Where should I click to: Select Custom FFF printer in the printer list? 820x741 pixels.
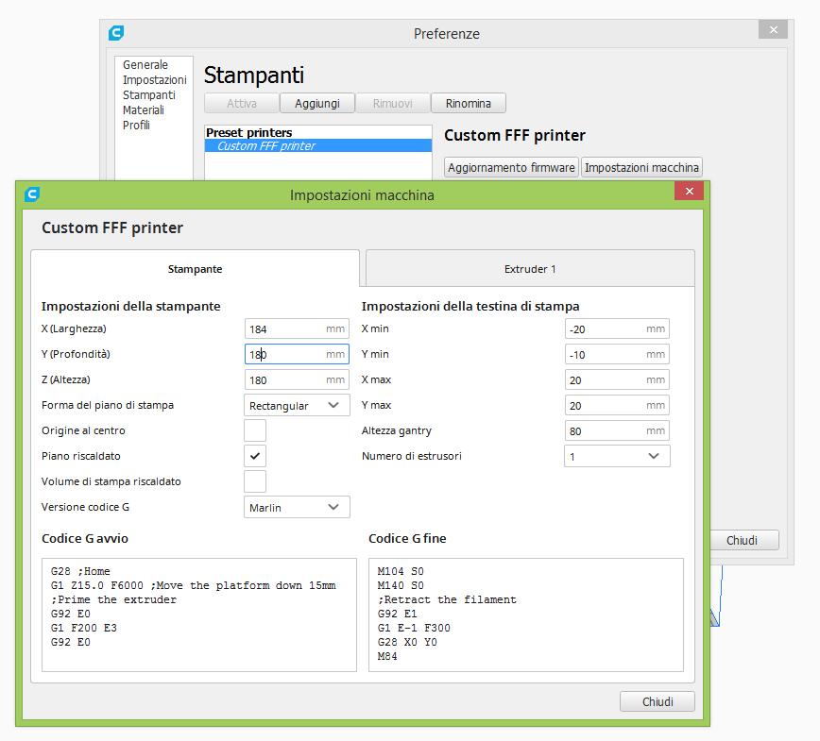point(266,146)
